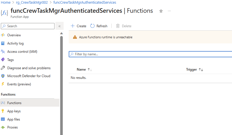Click the Refresh button label
The width and height of the screenshot is (232, 135).
(102, 26)
